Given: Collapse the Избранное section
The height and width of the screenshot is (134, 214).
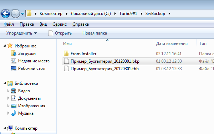Looking at the screenshot, I should pyautogui.click(x=5, y=46).
